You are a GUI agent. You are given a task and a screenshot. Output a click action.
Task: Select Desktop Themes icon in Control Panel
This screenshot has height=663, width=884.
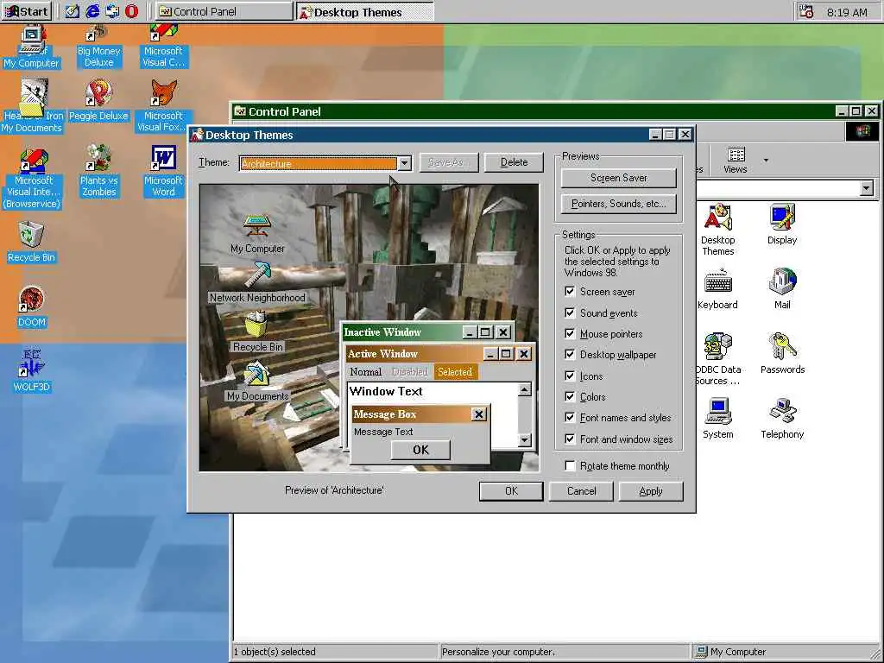[717, 230]
